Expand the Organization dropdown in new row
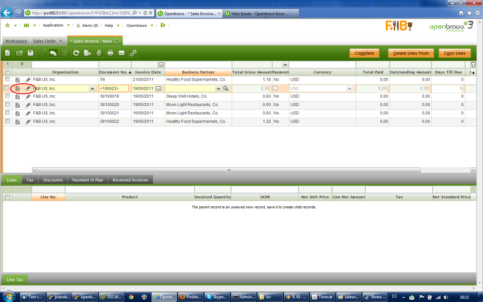Screen dimensions: 483x302 click(93, 89)
